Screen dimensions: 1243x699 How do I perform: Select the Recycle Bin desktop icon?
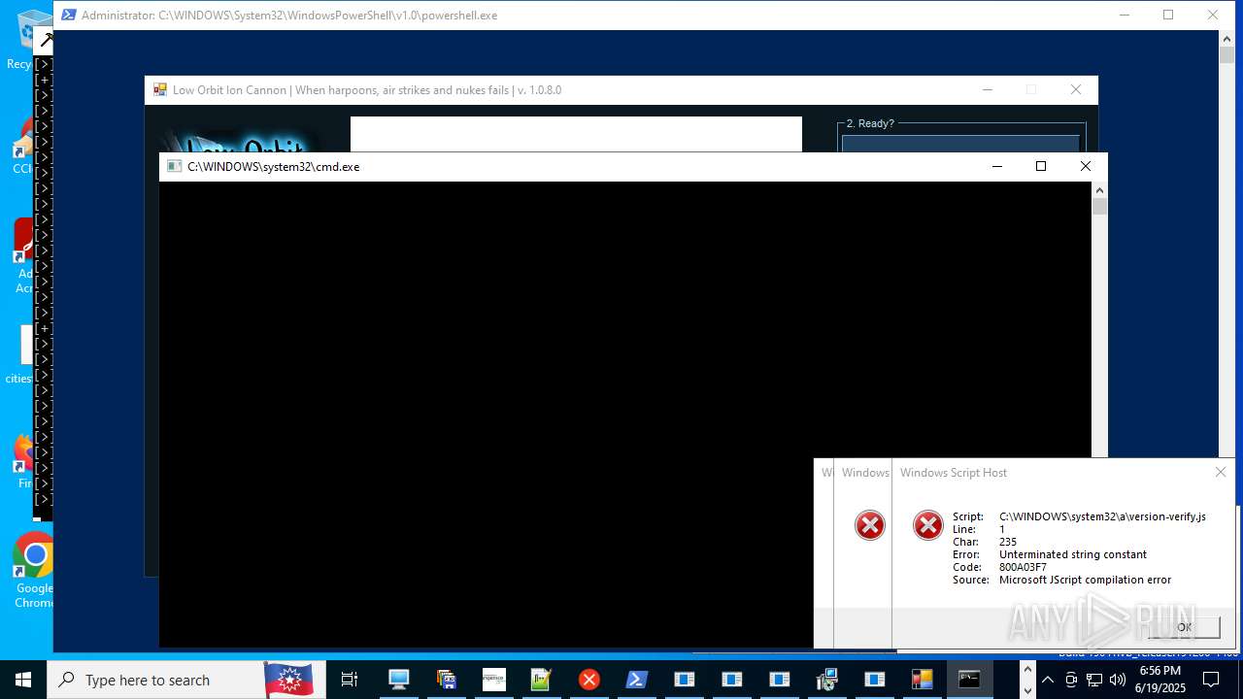[35, 39]
